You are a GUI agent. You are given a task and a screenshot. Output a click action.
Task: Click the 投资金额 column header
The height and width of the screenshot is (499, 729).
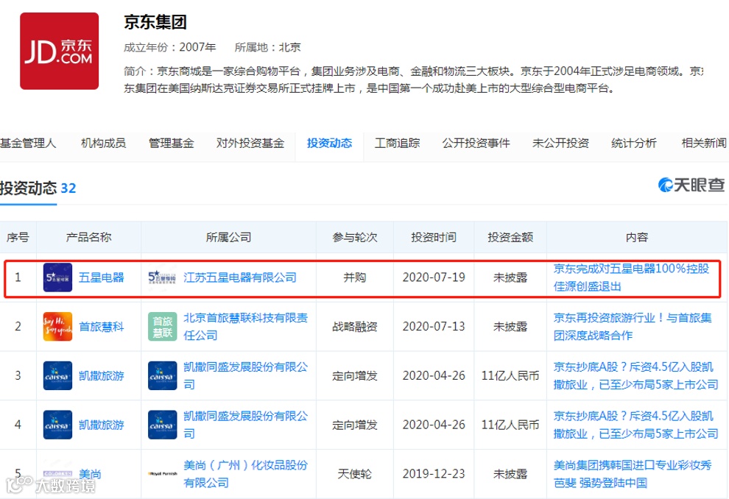pyautogui.click(x=510, y=238)
